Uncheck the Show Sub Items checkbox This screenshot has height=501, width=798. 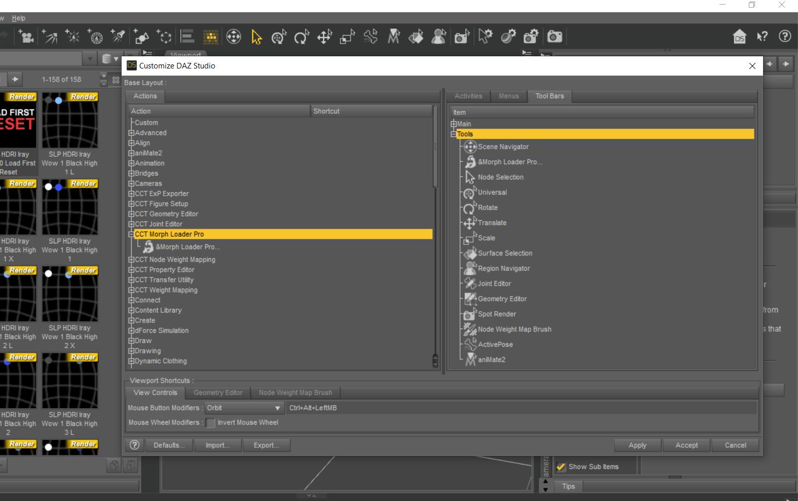click(x=561, y=467)
